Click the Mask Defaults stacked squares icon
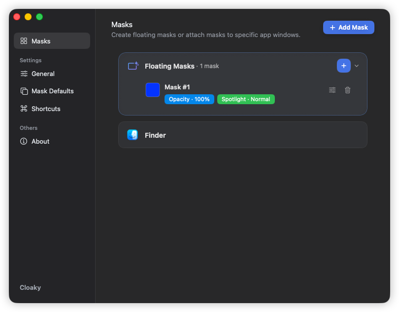399x312 pixels. pos(24,91)
